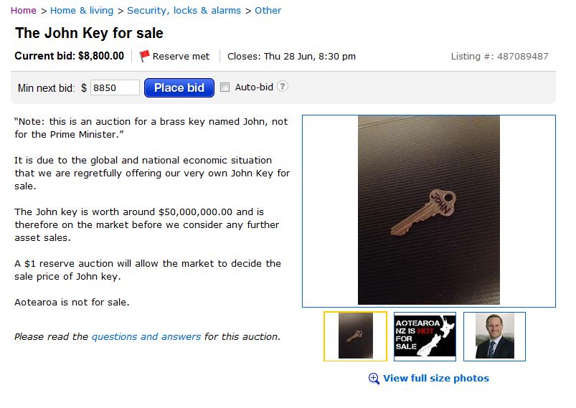The image size is (576, 408).
Task: Click the large brass John key photo
Action: (x=429, y=210)
